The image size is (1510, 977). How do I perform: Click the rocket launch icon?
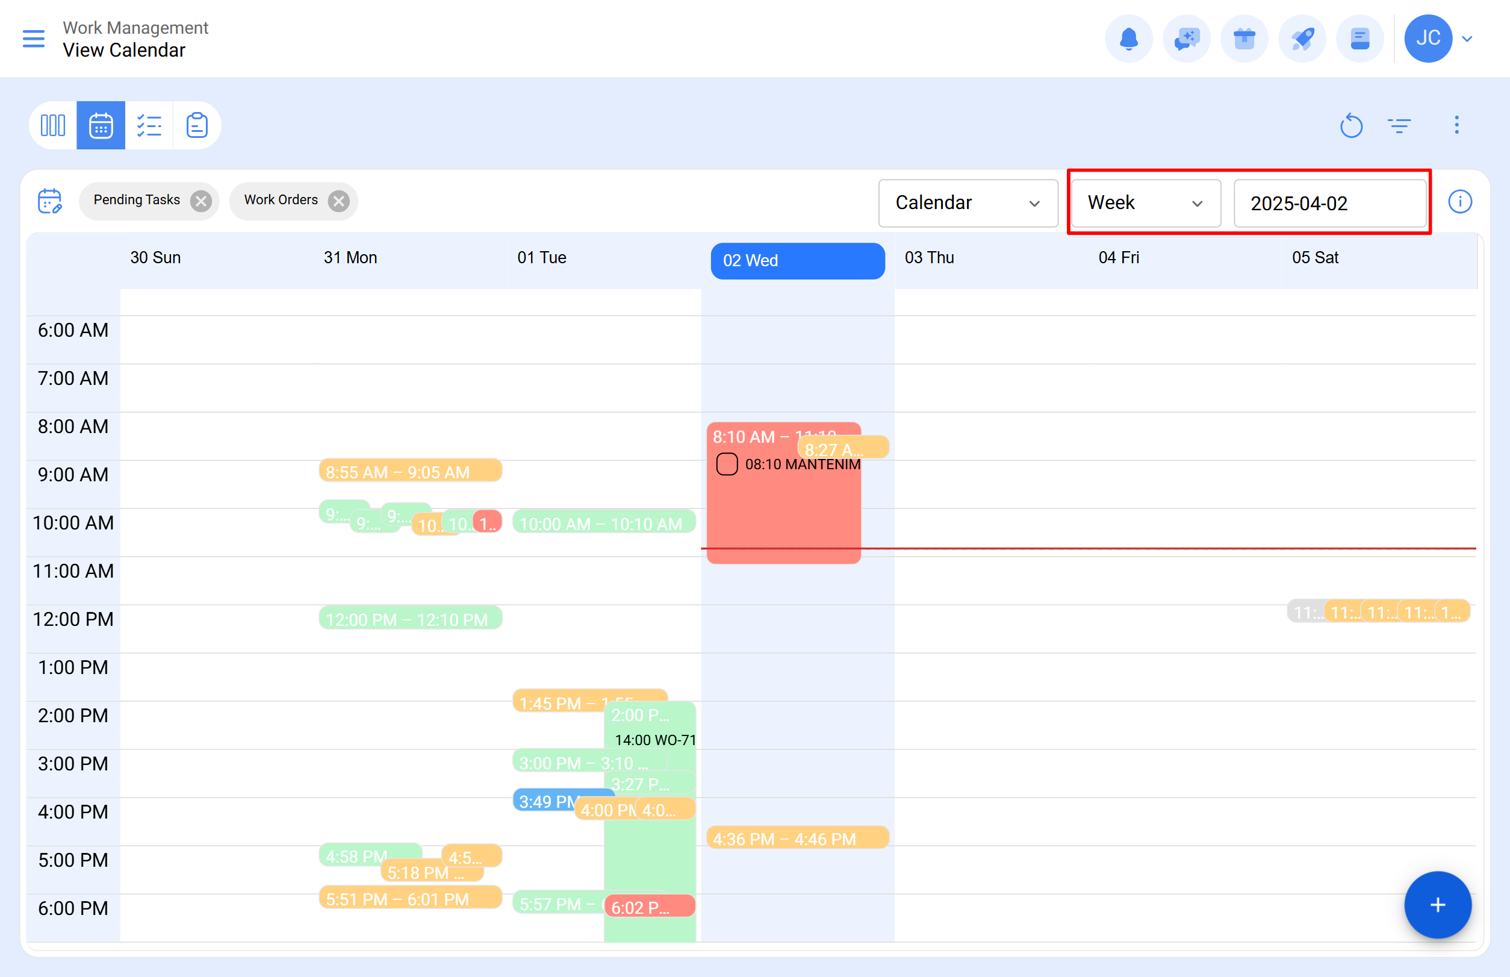point(1302,39)
